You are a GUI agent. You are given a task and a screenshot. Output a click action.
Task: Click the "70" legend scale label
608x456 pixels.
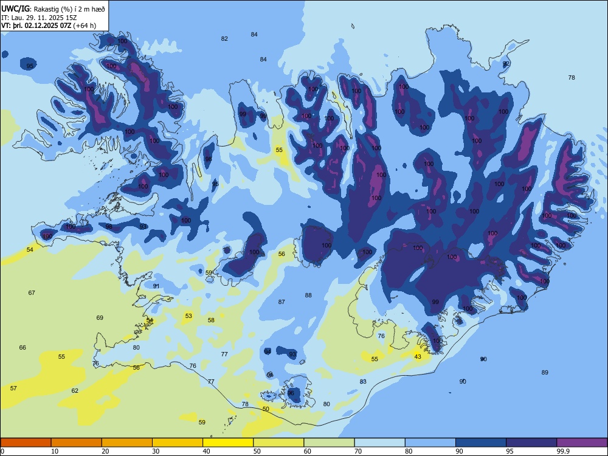(358, 451)
